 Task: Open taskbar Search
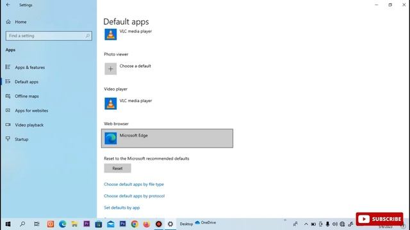[x=22, y=224]
